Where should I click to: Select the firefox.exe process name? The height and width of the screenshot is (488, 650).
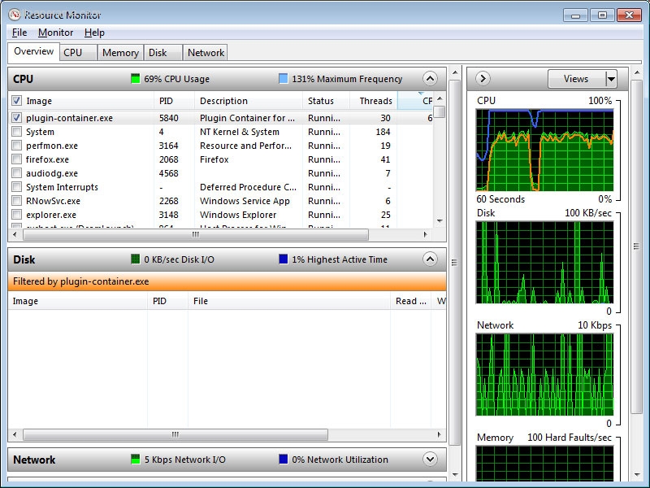coord(47,159)
